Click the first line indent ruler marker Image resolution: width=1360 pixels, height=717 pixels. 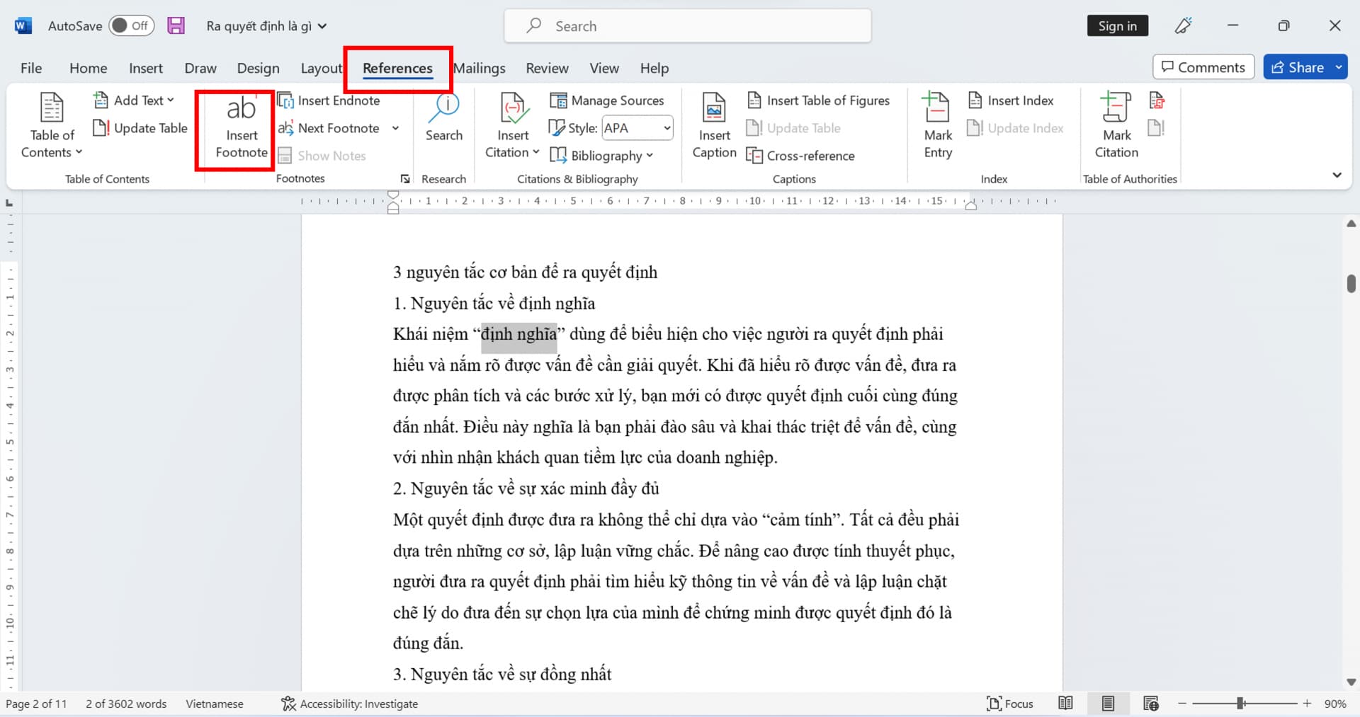tap(393, 195)
